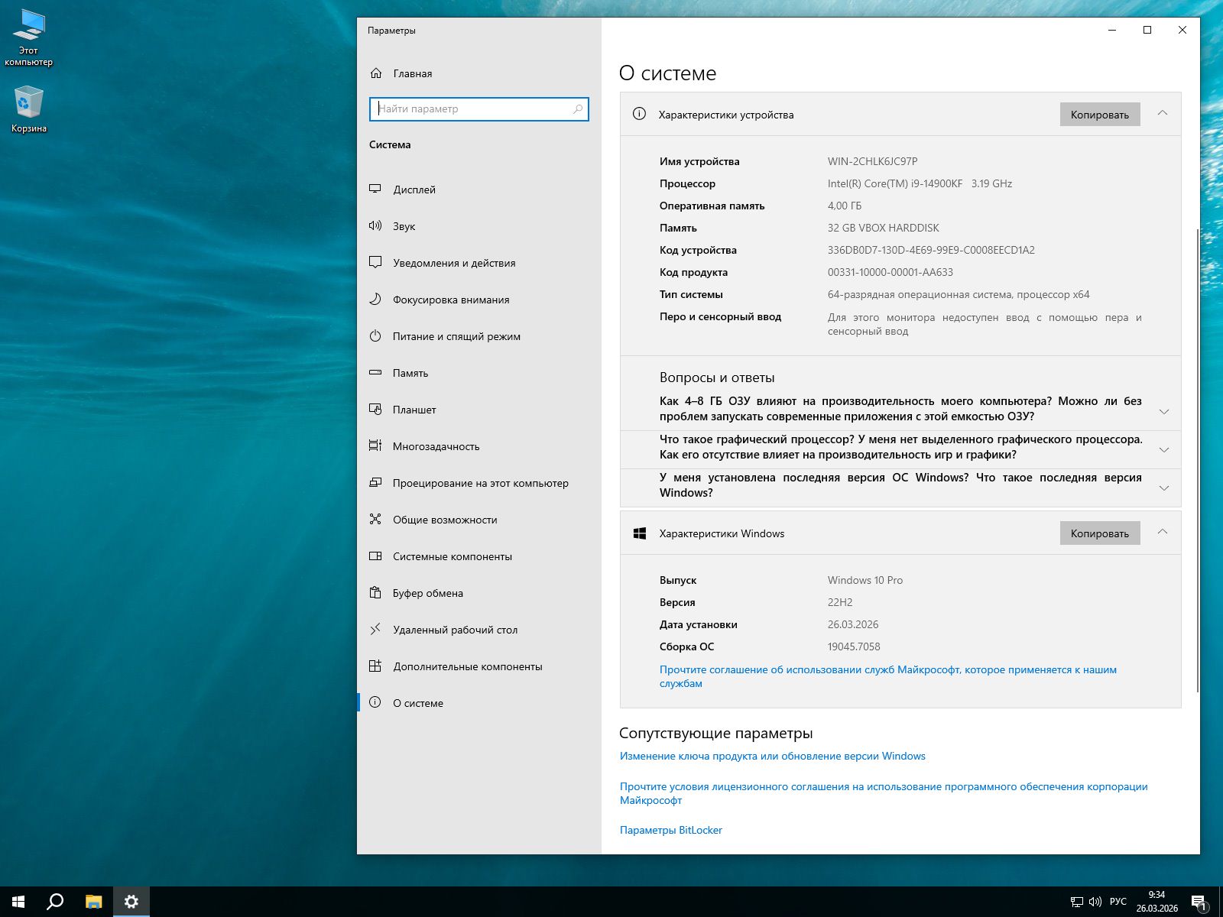Image resolution: width=1223 pixels, height=917 pixels.
Task: Expand the latest Windows version question
Action: 1163,488
